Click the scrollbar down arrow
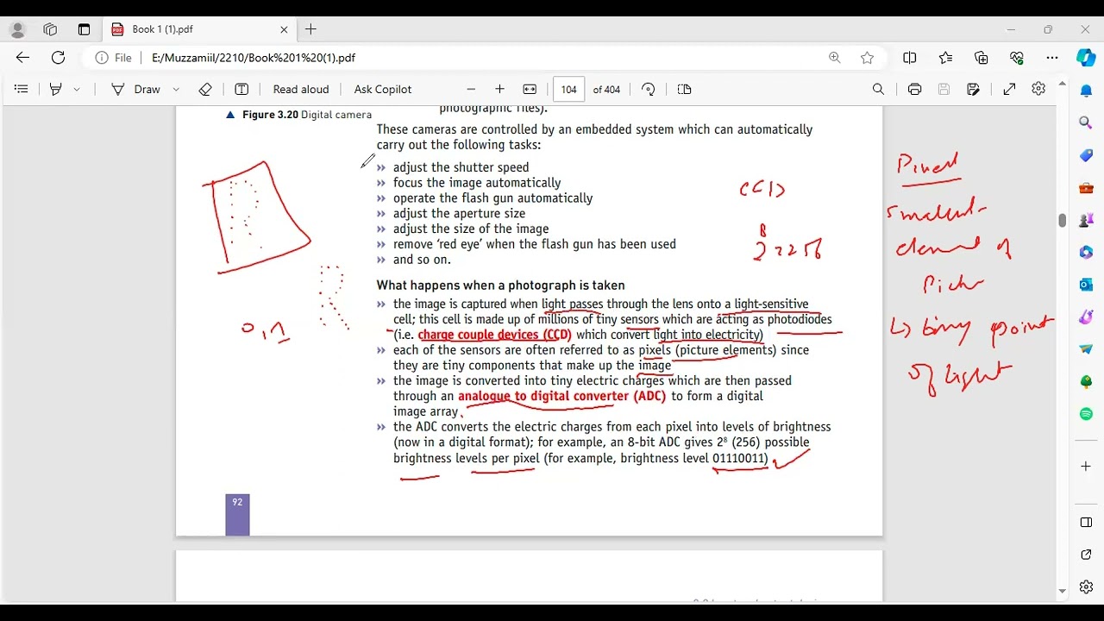Image resolution: width=1104 pixels, height=621 pixels. pyautogui.click(x=1062, y=592)
